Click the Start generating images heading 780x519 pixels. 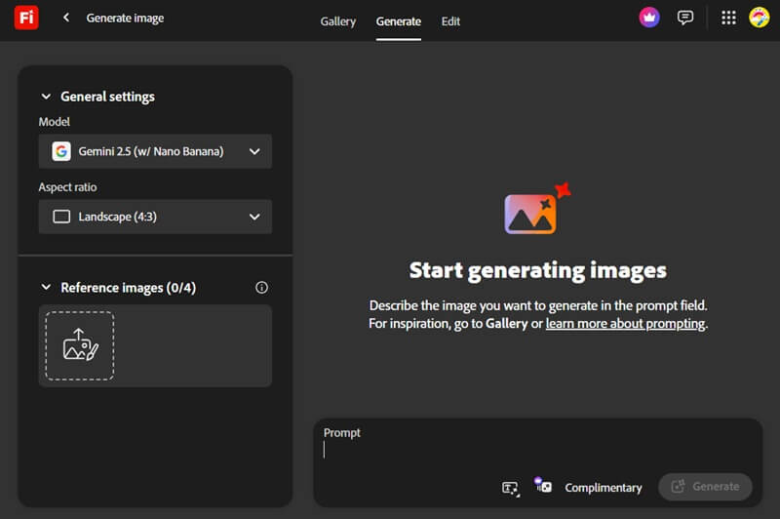[x=538, y=270]
